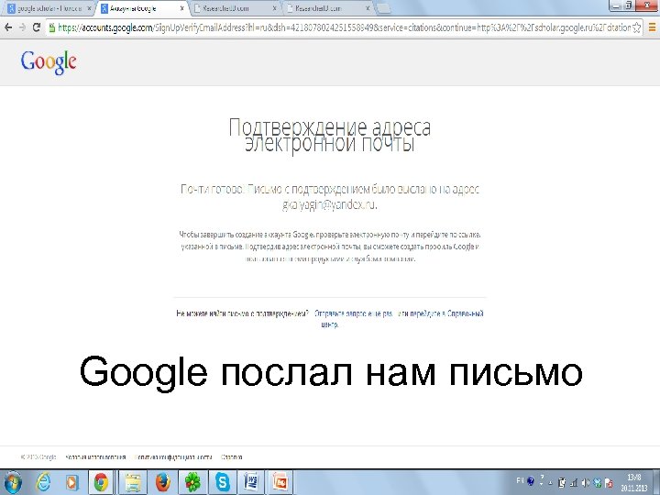Reload the page with the refresh icon
This screenshot has height=495, width=660.
point(37,27)
